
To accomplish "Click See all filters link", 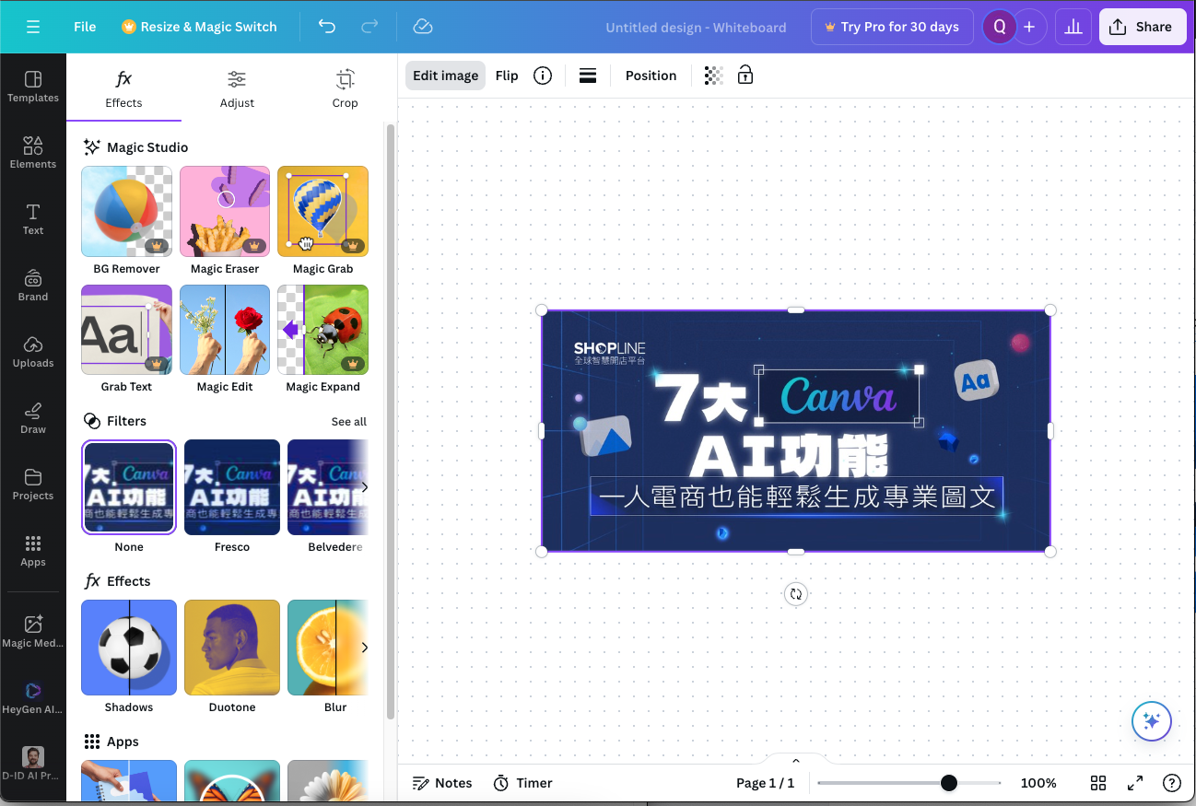I will tap(349, 421).
